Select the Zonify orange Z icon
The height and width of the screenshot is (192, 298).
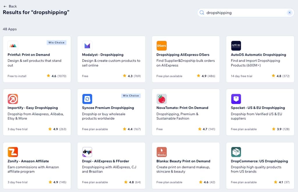[13, 152]
